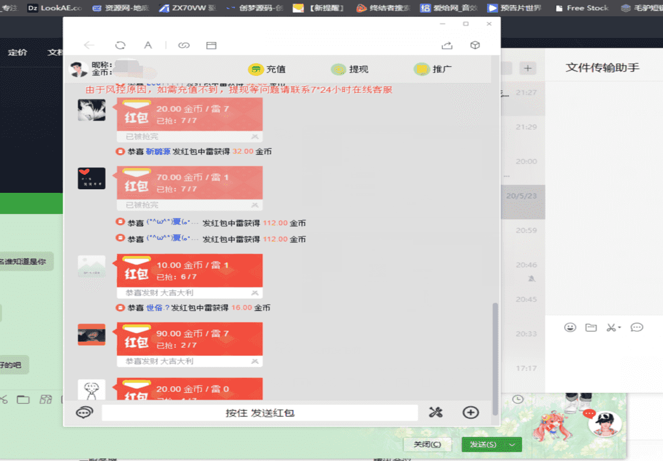
Task: Click sender avatar of 70.00 / 雷 1 packet
Action: click(x=92, y=178)
